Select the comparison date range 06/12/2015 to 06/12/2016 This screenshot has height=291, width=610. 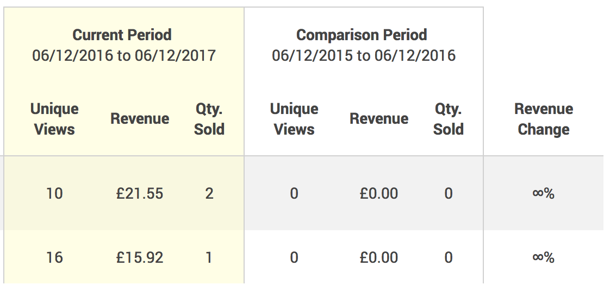[x=363, y=55]
